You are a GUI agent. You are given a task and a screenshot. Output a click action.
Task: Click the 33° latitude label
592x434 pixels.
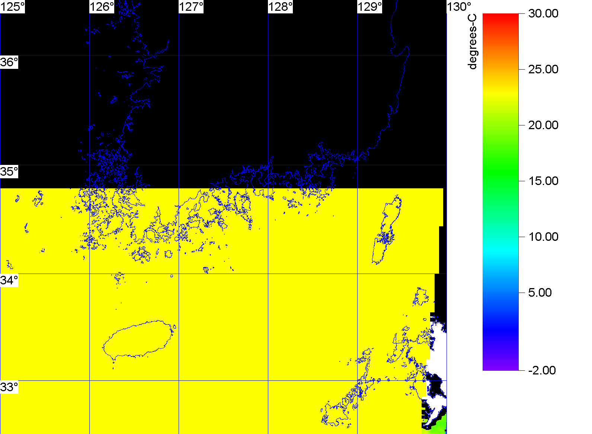(x=9, y=387)
